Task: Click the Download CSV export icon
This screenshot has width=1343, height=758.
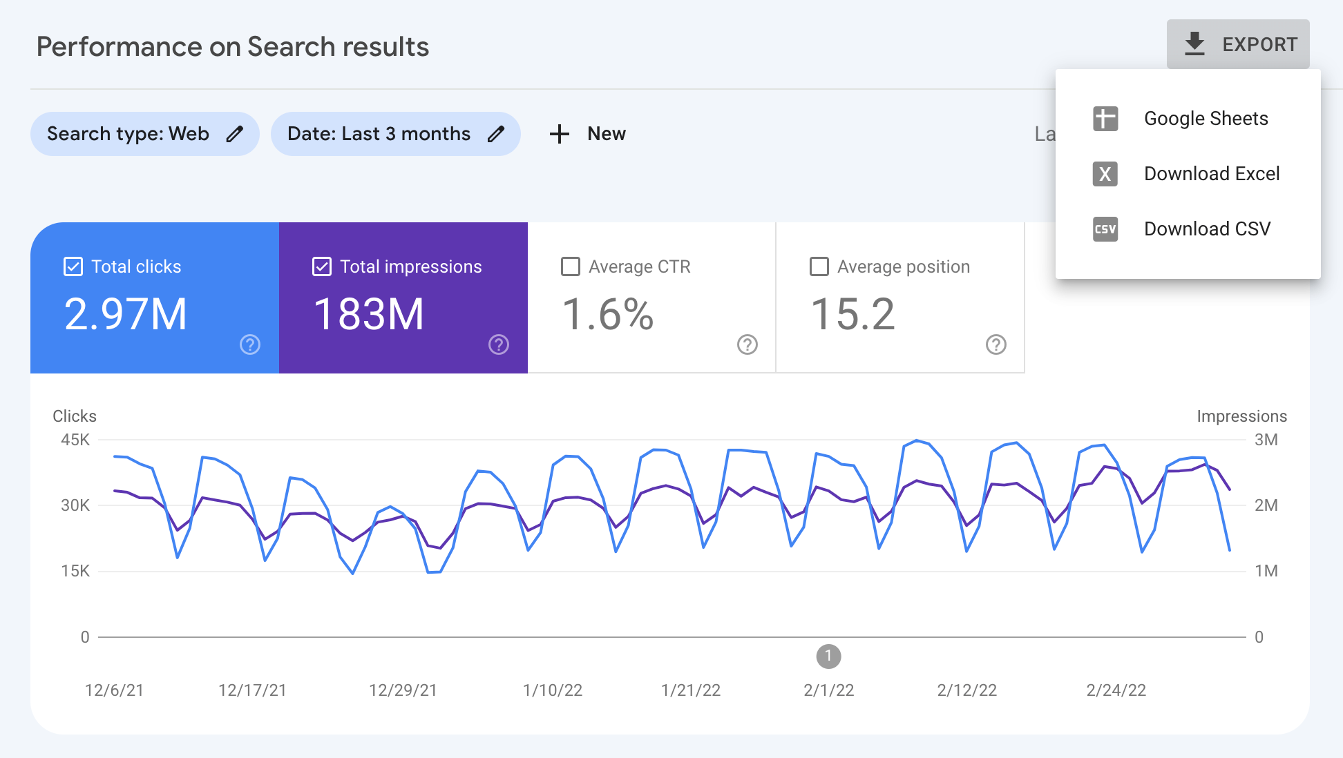Action: tap(1105, 229)
